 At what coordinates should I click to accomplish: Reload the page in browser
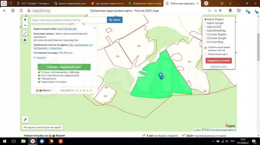[21, 11]
